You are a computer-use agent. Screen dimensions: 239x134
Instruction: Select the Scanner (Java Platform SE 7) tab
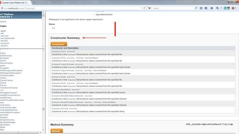(x=15, y=3)
